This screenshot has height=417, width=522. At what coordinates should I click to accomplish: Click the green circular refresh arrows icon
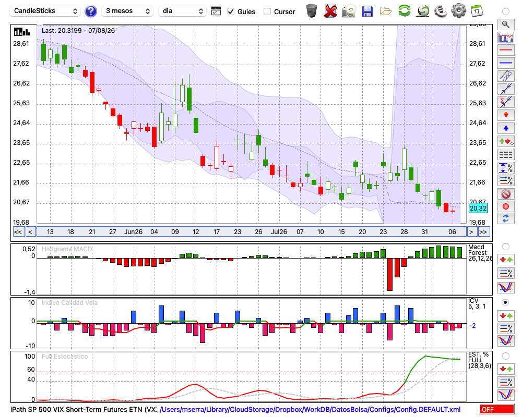(x=404, y=10)
